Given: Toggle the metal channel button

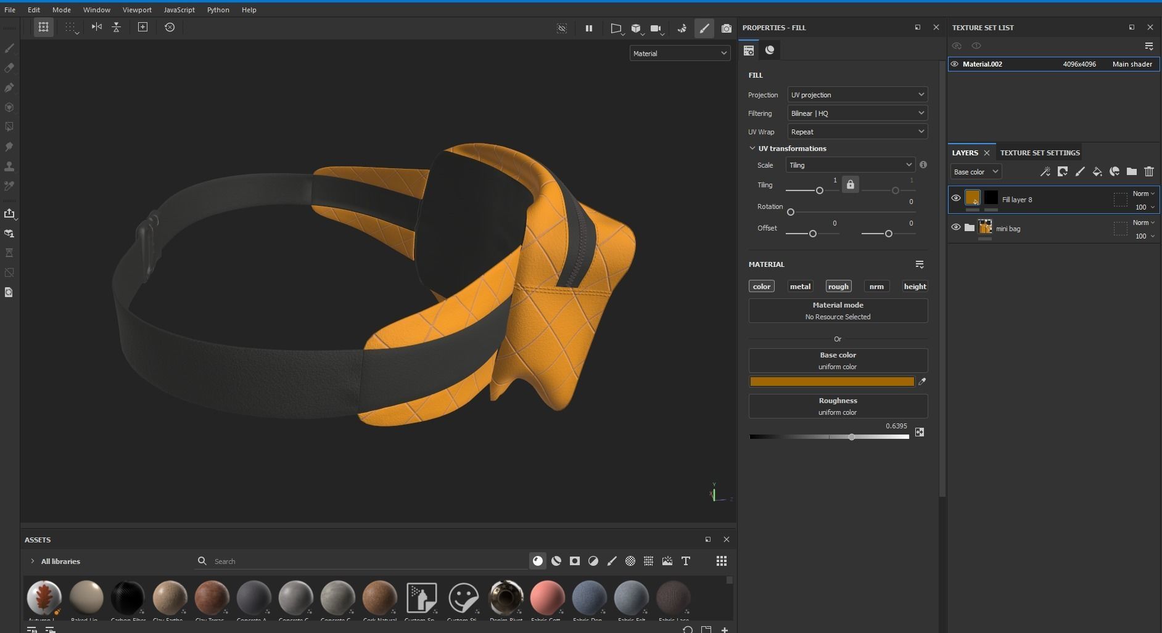Looking at the screenshot, I should pyautogui.click(x=800, y=287).
